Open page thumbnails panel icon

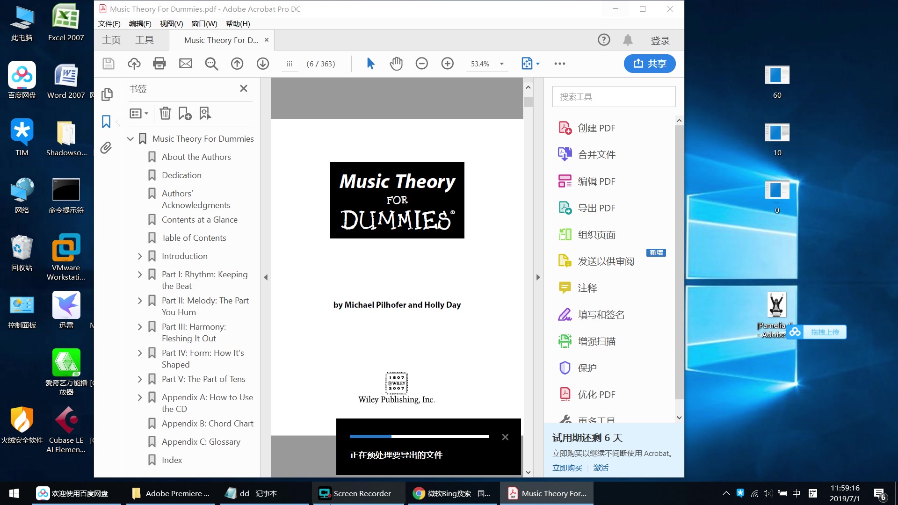pyautogui.click(x=107, y=94)
